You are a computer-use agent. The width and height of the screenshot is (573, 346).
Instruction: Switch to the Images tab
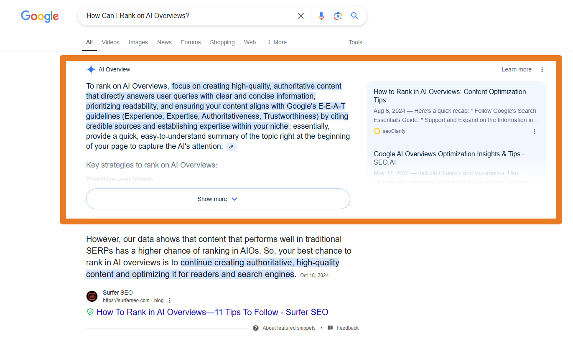(x=138, y=42)
